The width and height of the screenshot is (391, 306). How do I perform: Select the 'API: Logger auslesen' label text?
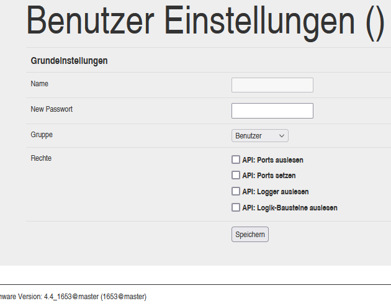click(275, 192)
